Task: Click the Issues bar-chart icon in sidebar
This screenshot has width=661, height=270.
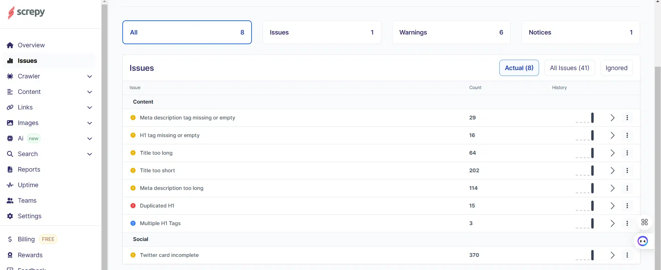Action: [x=10, y=61]
